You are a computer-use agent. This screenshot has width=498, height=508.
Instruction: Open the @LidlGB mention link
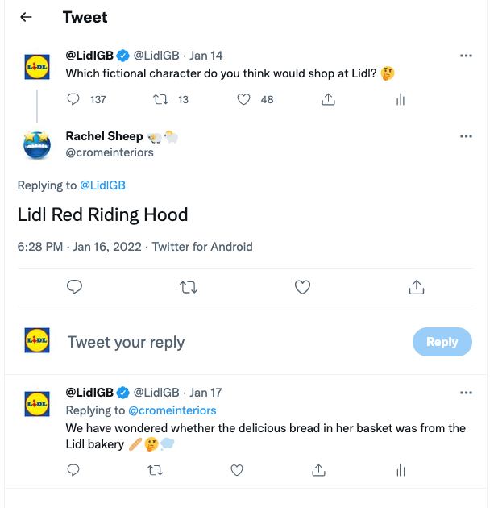tap(102, 185)
